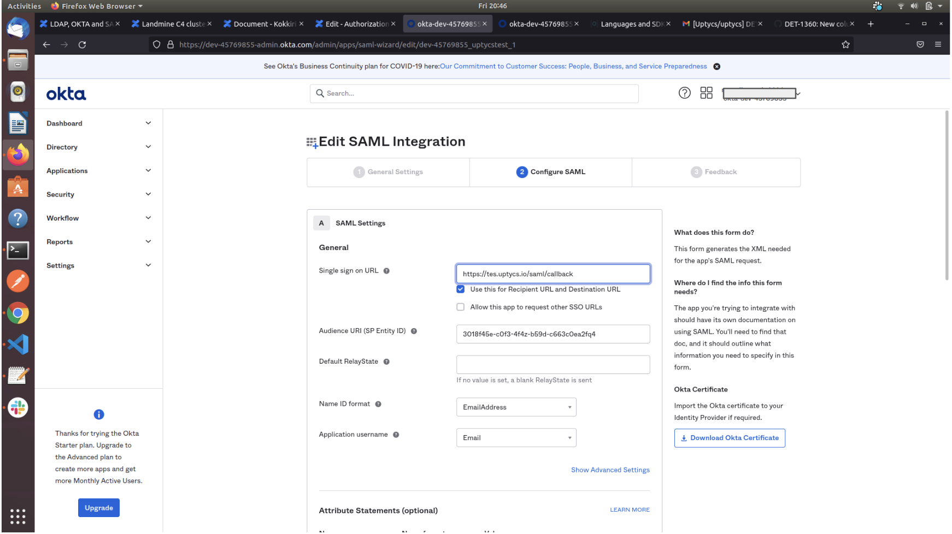Expand the Applications sidebar section
Viewport: 952px width, 534px height.
(98, 171)
